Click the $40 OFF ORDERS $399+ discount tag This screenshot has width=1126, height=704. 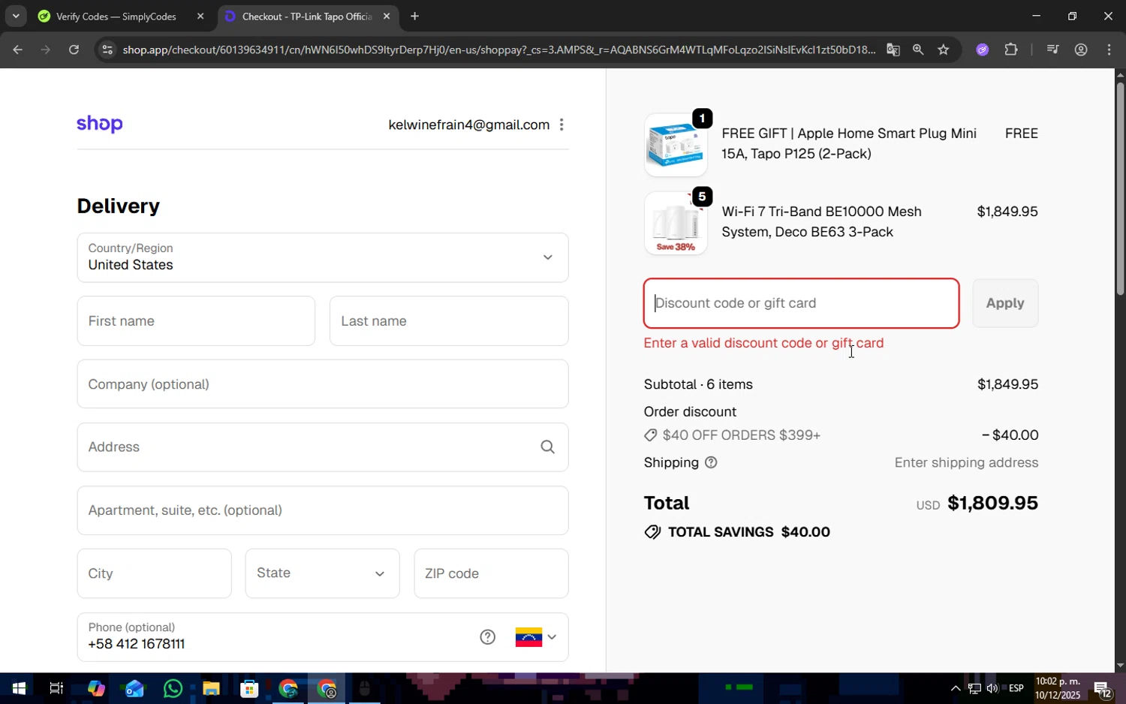(x=733, y=435)
